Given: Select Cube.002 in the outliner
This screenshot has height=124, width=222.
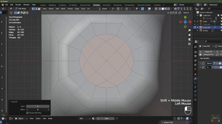Looking at the screenshot, I should pos(207,28).
